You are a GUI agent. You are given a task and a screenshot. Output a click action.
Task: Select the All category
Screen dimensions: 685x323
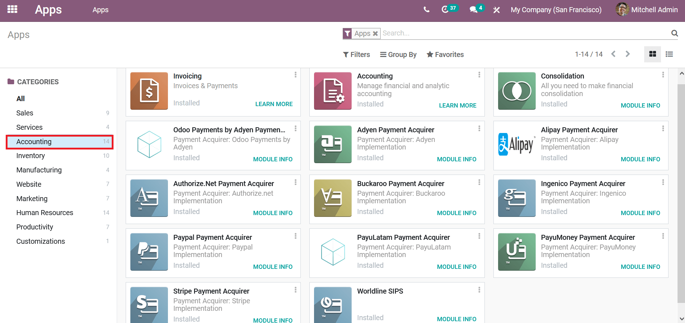pos(20,99)
